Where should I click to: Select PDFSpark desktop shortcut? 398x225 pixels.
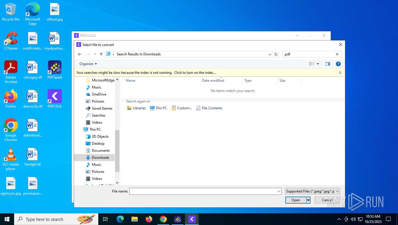pos(55,70)
